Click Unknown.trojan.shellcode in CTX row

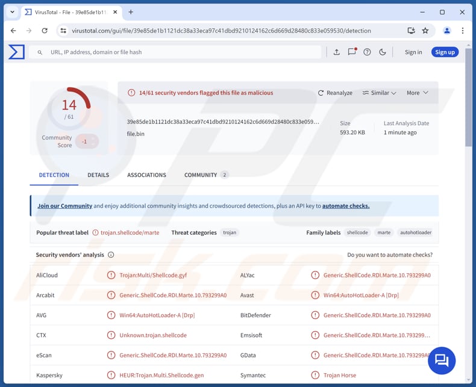coord(153,335)
